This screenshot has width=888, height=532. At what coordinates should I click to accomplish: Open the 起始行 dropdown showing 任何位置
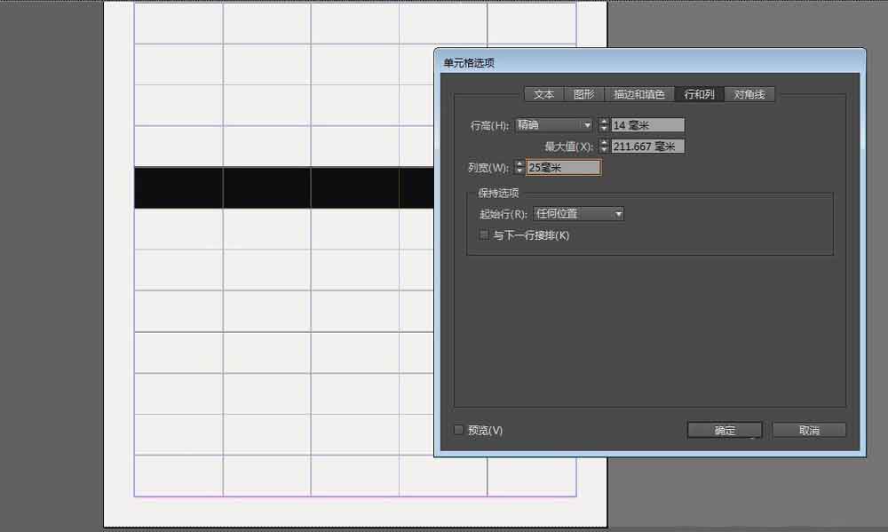tap(579, 213)
